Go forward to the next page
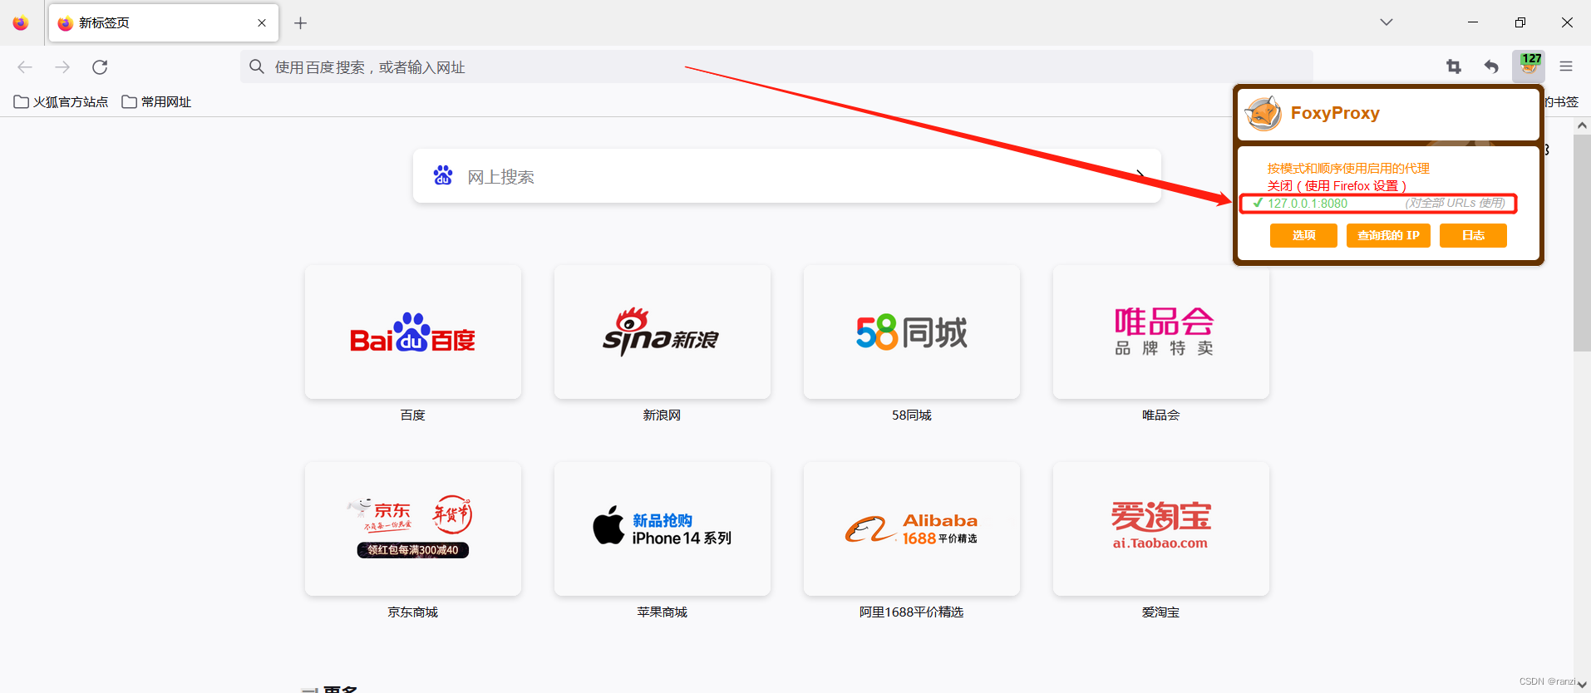This screenshot has height=693, width=1591. pyautogui.click(x=62, y=67)
